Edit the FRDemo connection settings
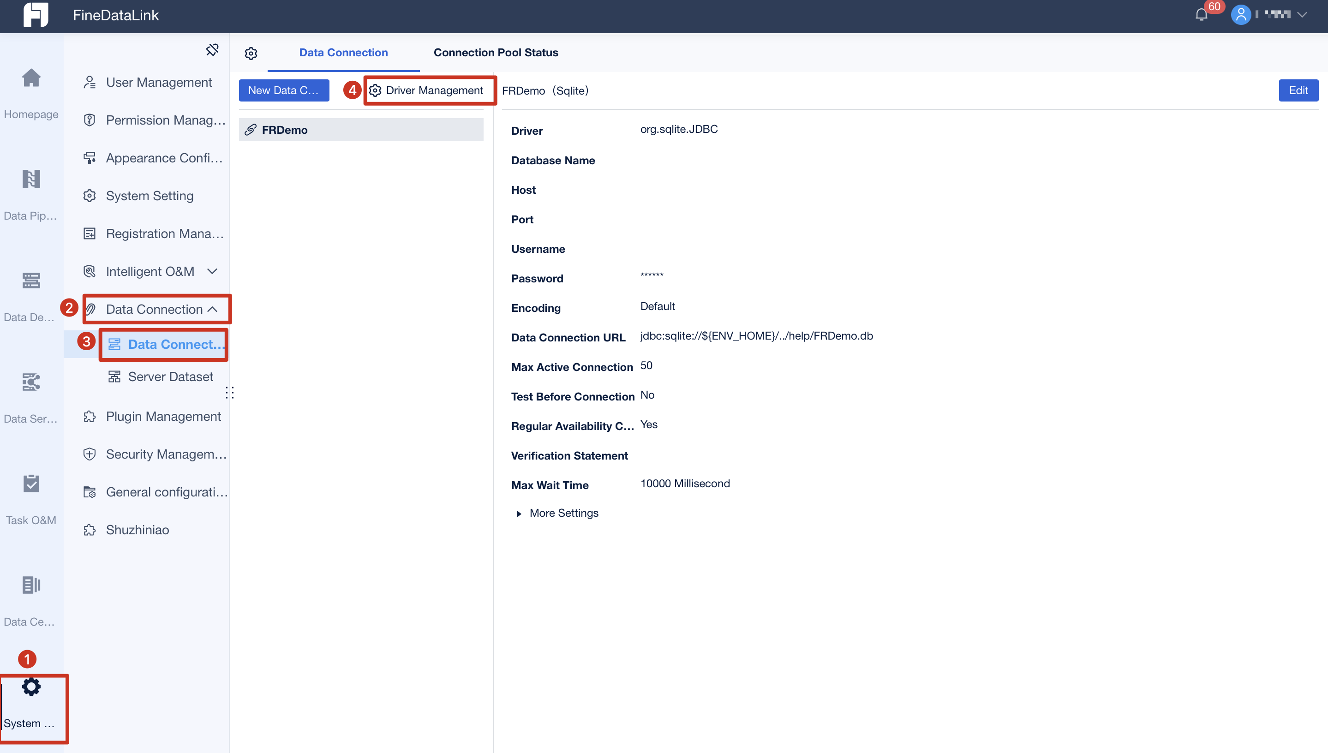 click(x=1298, y=90)
